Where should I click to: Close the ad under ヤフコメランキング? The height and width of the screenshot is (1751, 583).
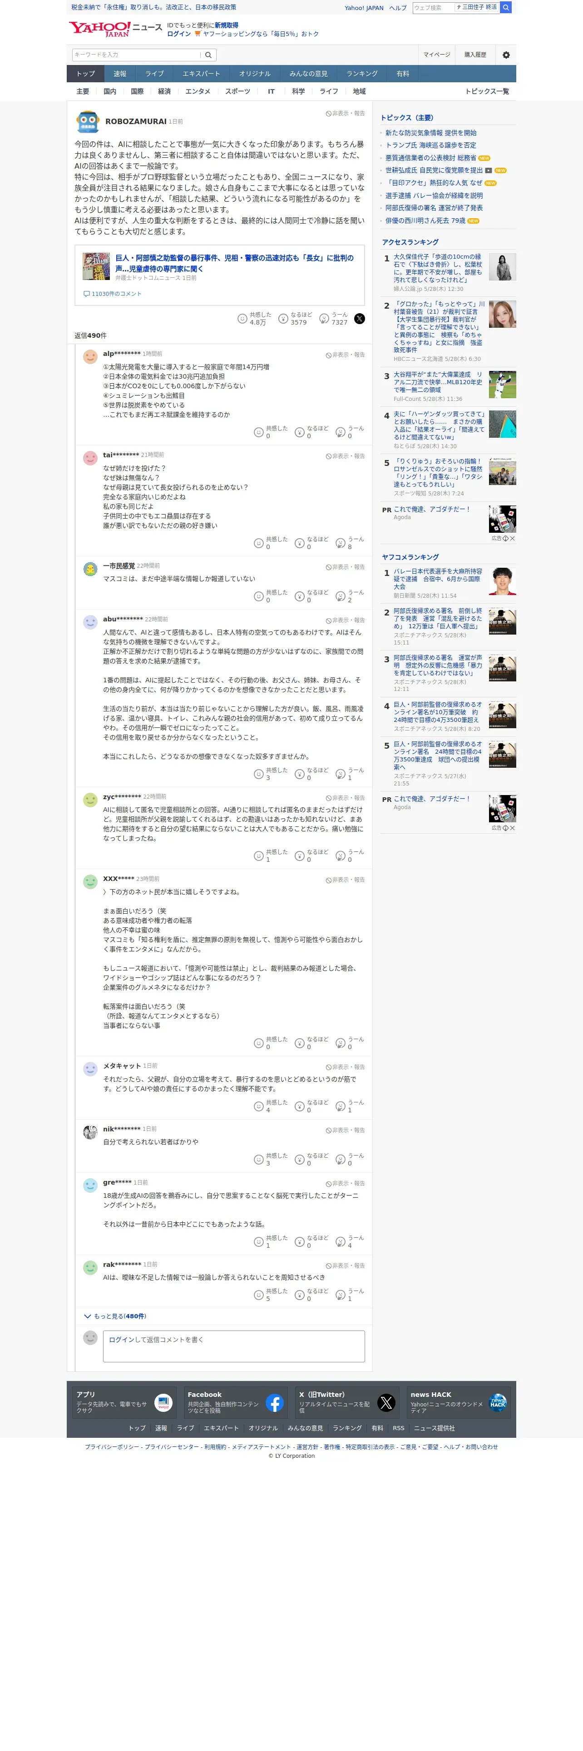[x=513, y=828]
